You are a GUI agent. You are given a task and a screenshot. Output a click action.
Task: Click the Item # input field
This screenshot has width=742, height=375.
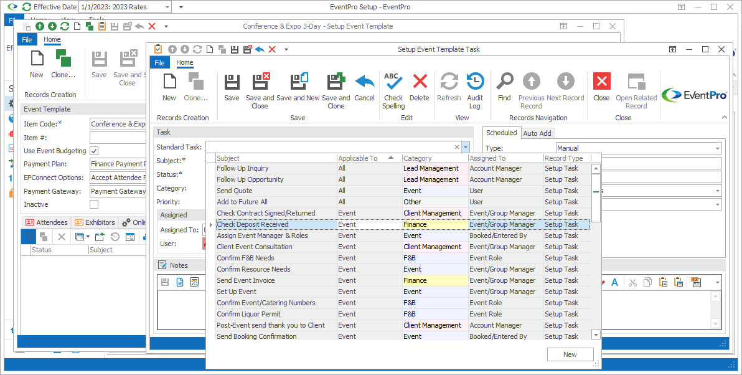[x=118, y=137]
